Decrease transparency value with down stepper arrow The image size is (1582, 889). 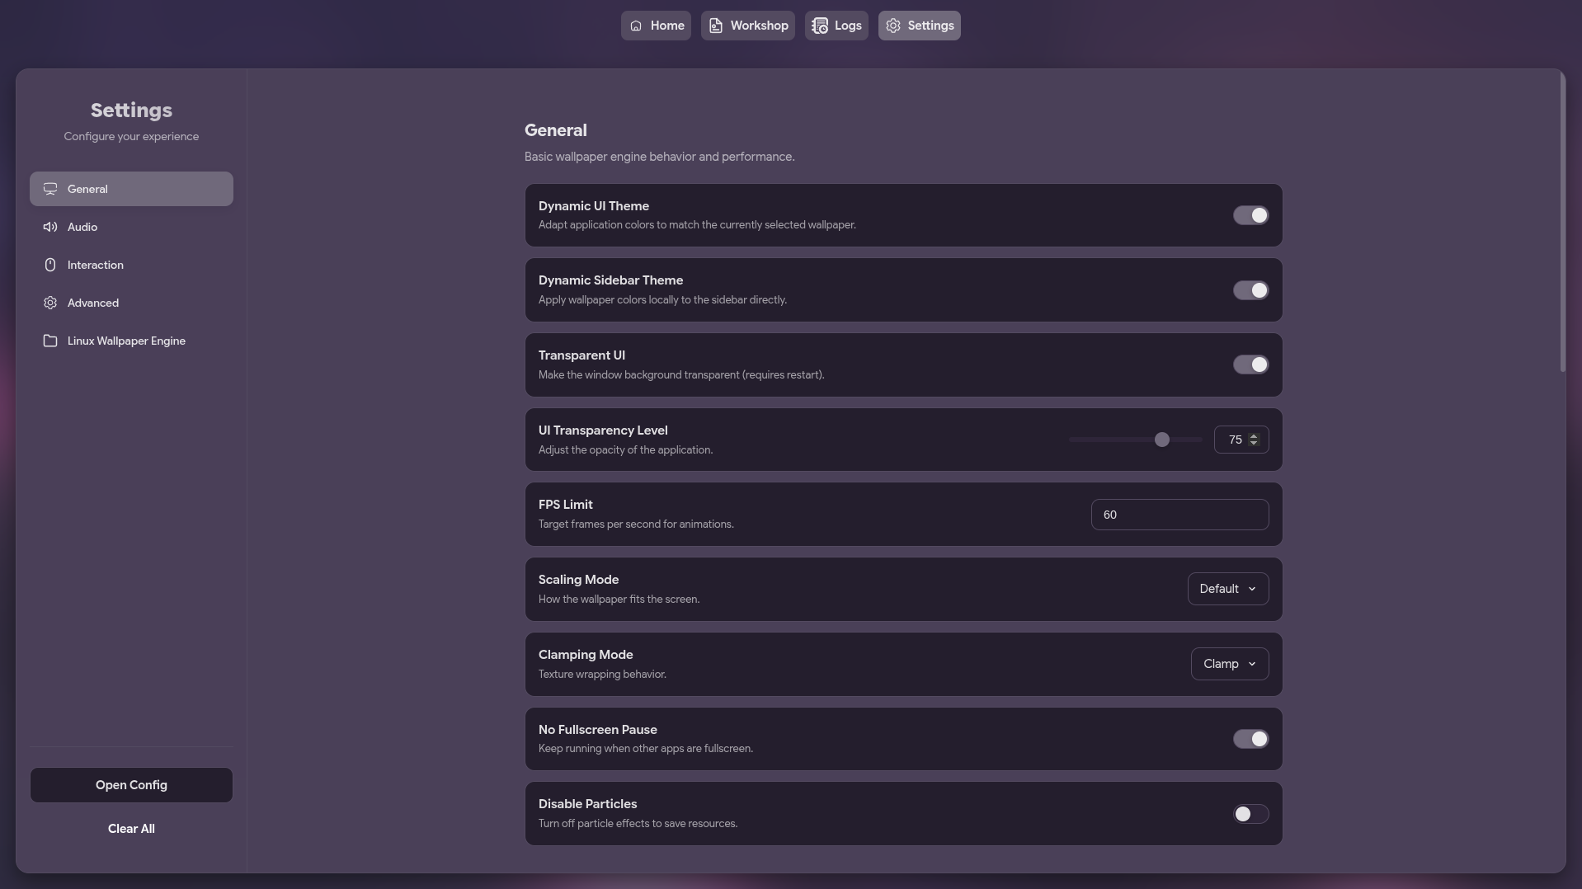[1254, 444]
